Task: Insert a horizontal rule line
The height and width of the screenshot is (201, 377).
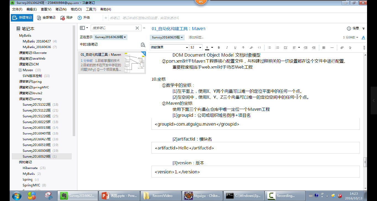Action: [x=332, y=47]
